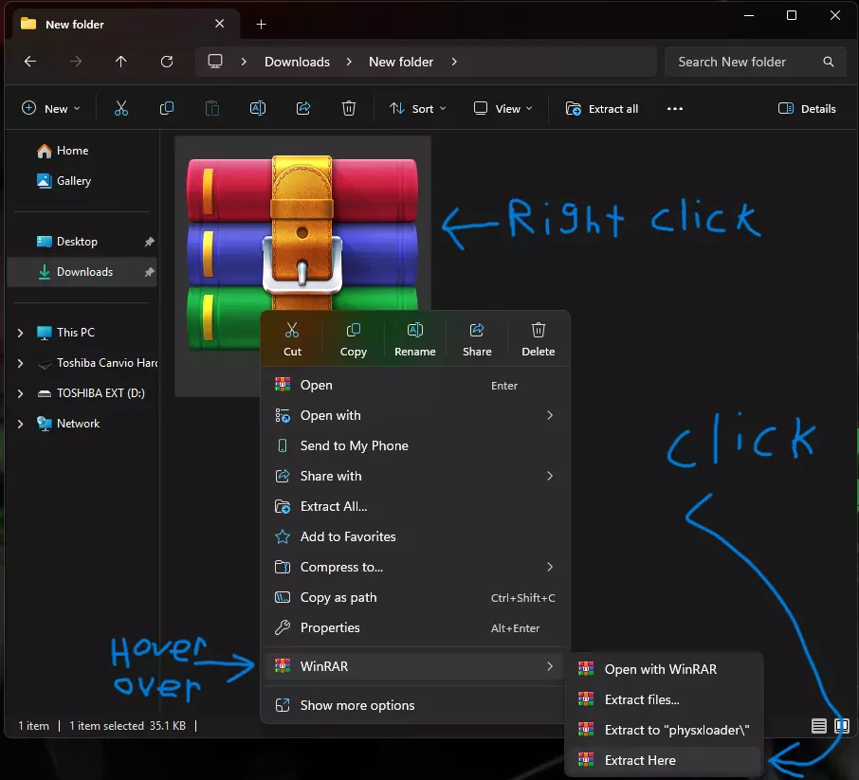Viewport: 859px width, 780px height.
Task: Choose Show more options
Action: 415,705
